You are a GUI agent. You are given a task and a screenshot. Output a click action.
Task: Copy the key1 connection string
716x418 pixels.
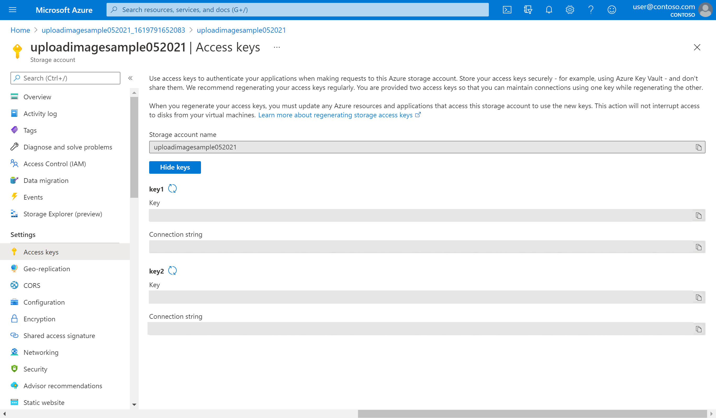[x=698, y=247]
